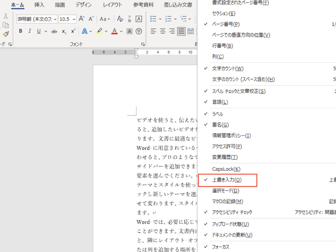Enable CapsLock indicator in the menu
This screenshot has width=336, height=252.
[226, 169]
